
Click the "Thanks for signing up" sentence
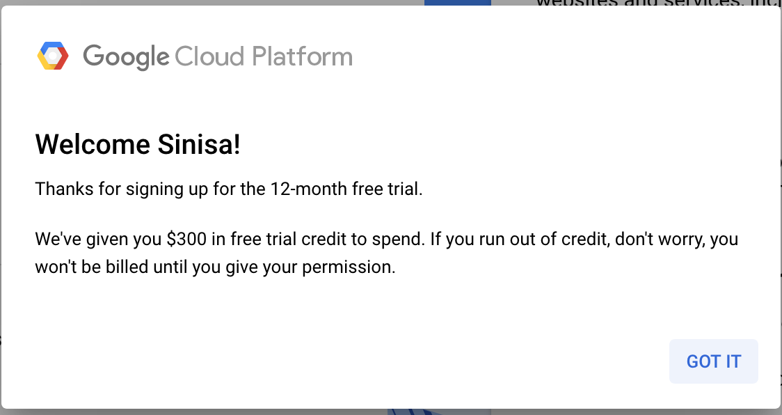coord(121,189)
